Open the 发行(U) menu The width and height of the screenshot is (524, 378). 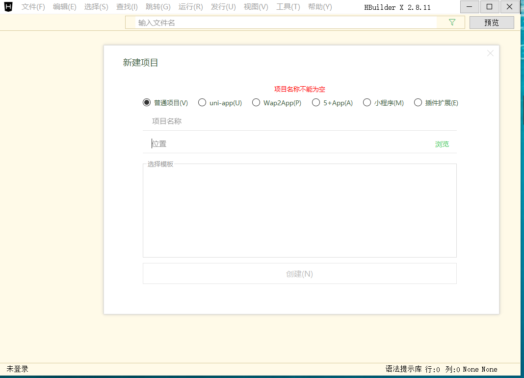[x=223, y=7]
